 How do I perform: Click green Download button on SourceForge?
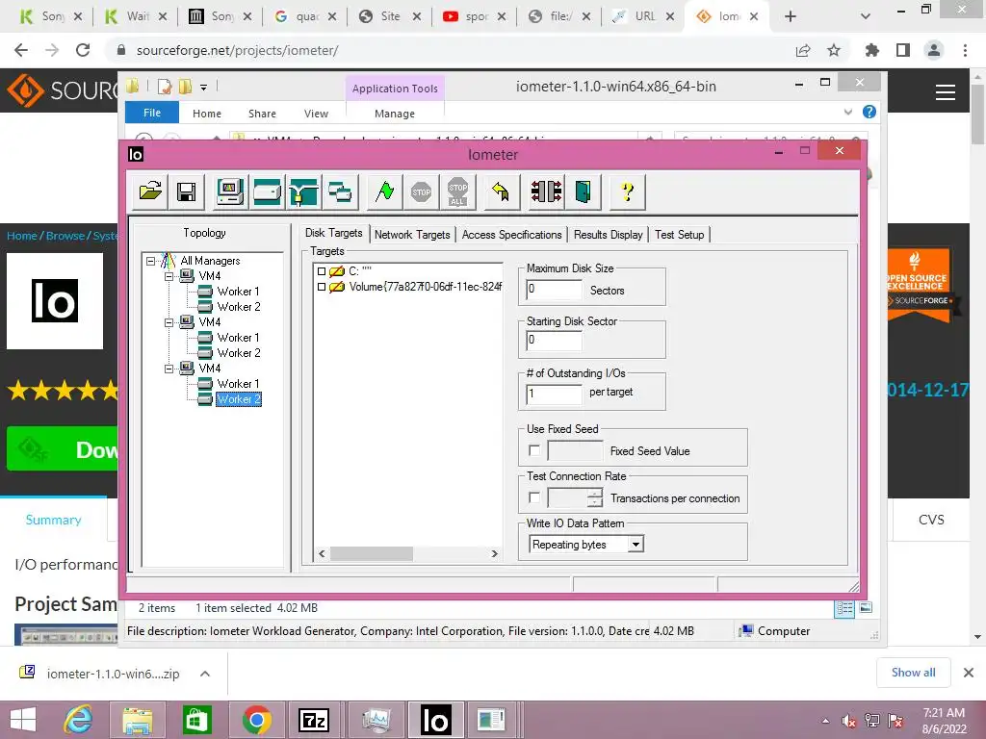pos(63,448)
